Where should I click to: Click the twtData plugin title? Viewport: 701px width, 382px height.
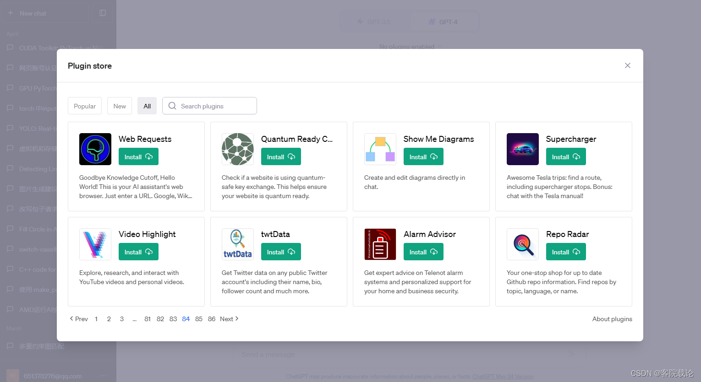pyautogui.click(x=275, y=234)
